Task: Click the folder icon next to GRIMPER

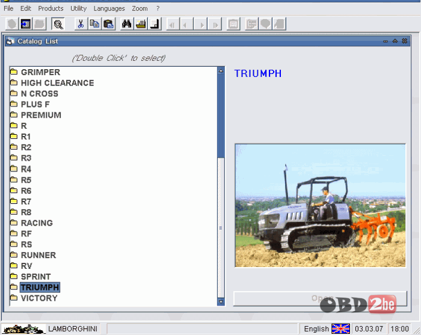Action: pos(14,72)
